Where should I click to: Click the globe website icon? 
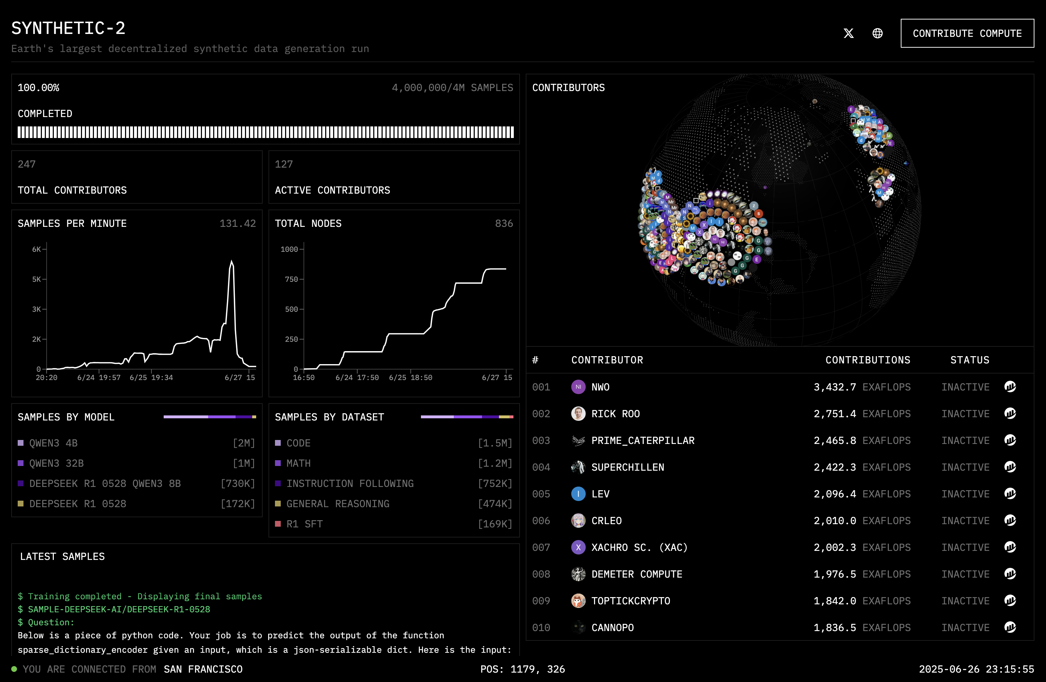click(x=877, y=33)
